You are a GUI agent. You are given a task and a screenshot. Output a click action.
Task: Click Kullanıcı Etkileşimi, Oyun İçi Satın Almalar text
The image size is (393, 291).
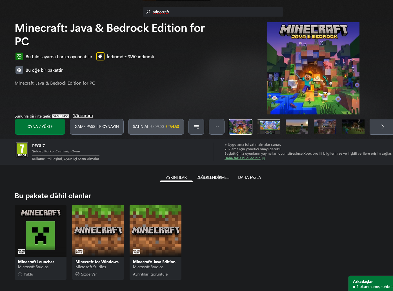pyautogui.click(x=66, y=159)
